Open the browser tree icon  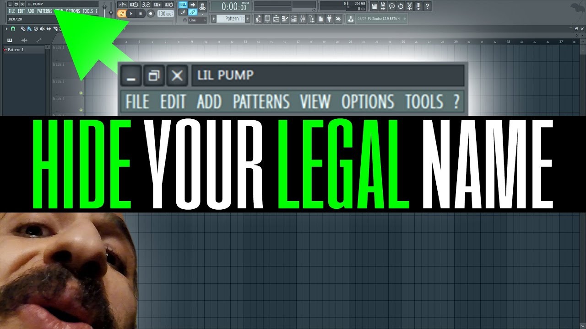311,19
